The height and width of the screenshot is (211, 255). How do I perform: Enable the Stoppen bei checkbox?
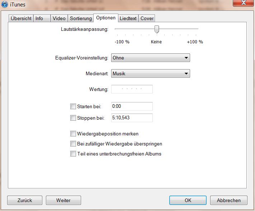(x=73, y=118)
